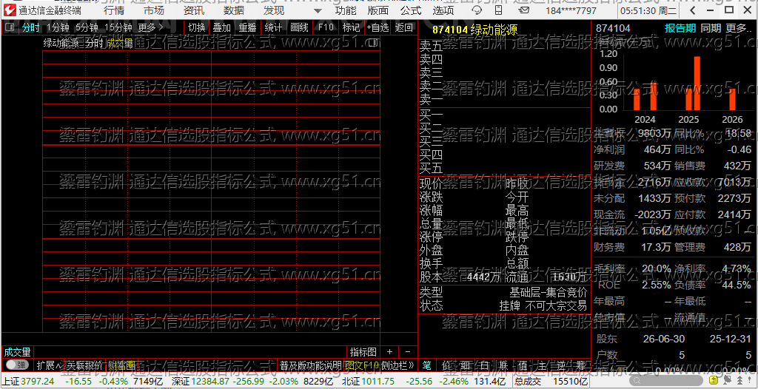This screenshot has width=758, height=389.
Task: Click the tallest 2025 bar in the chart
Action: coord(697,83)
